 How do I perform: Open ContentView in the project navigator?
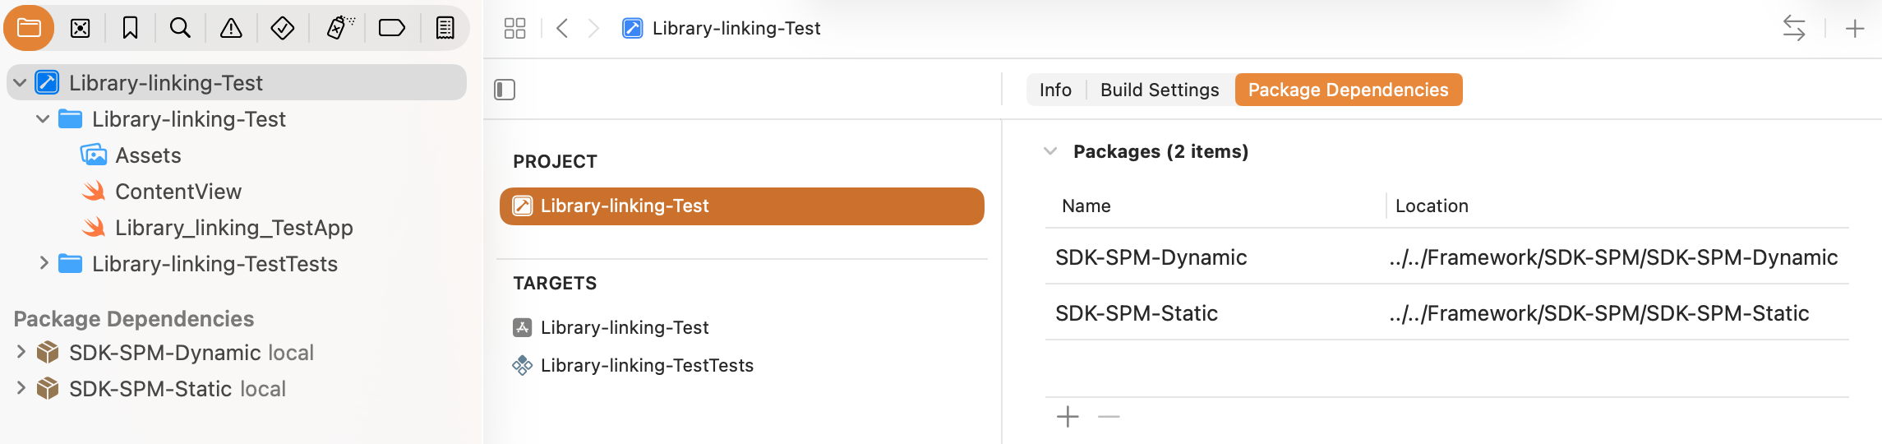[178, 192]
